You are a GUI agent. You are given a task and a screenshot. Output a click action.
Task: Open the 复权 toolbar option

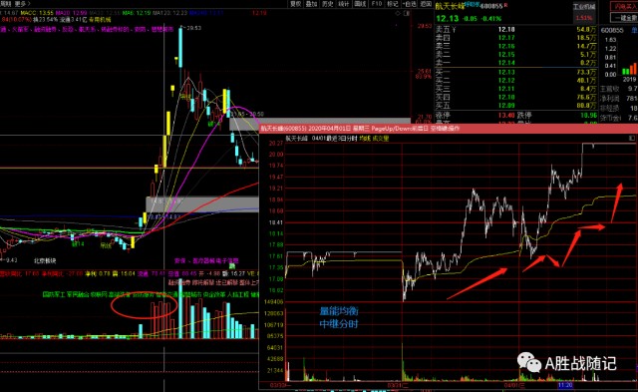click(x=296, y=4)
